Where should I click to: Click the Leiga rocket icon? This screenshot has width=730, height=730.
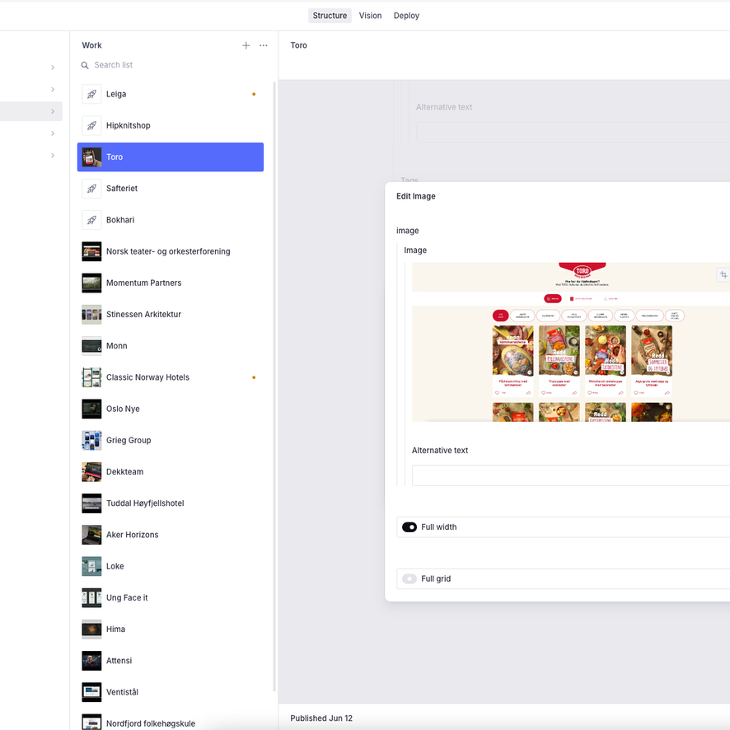click(91, 94)
